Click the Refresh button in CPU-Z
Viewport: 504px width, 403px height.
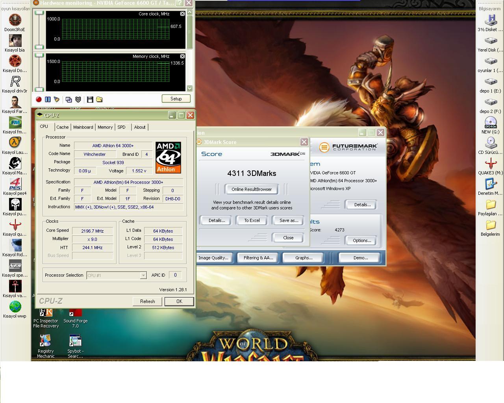148,301
